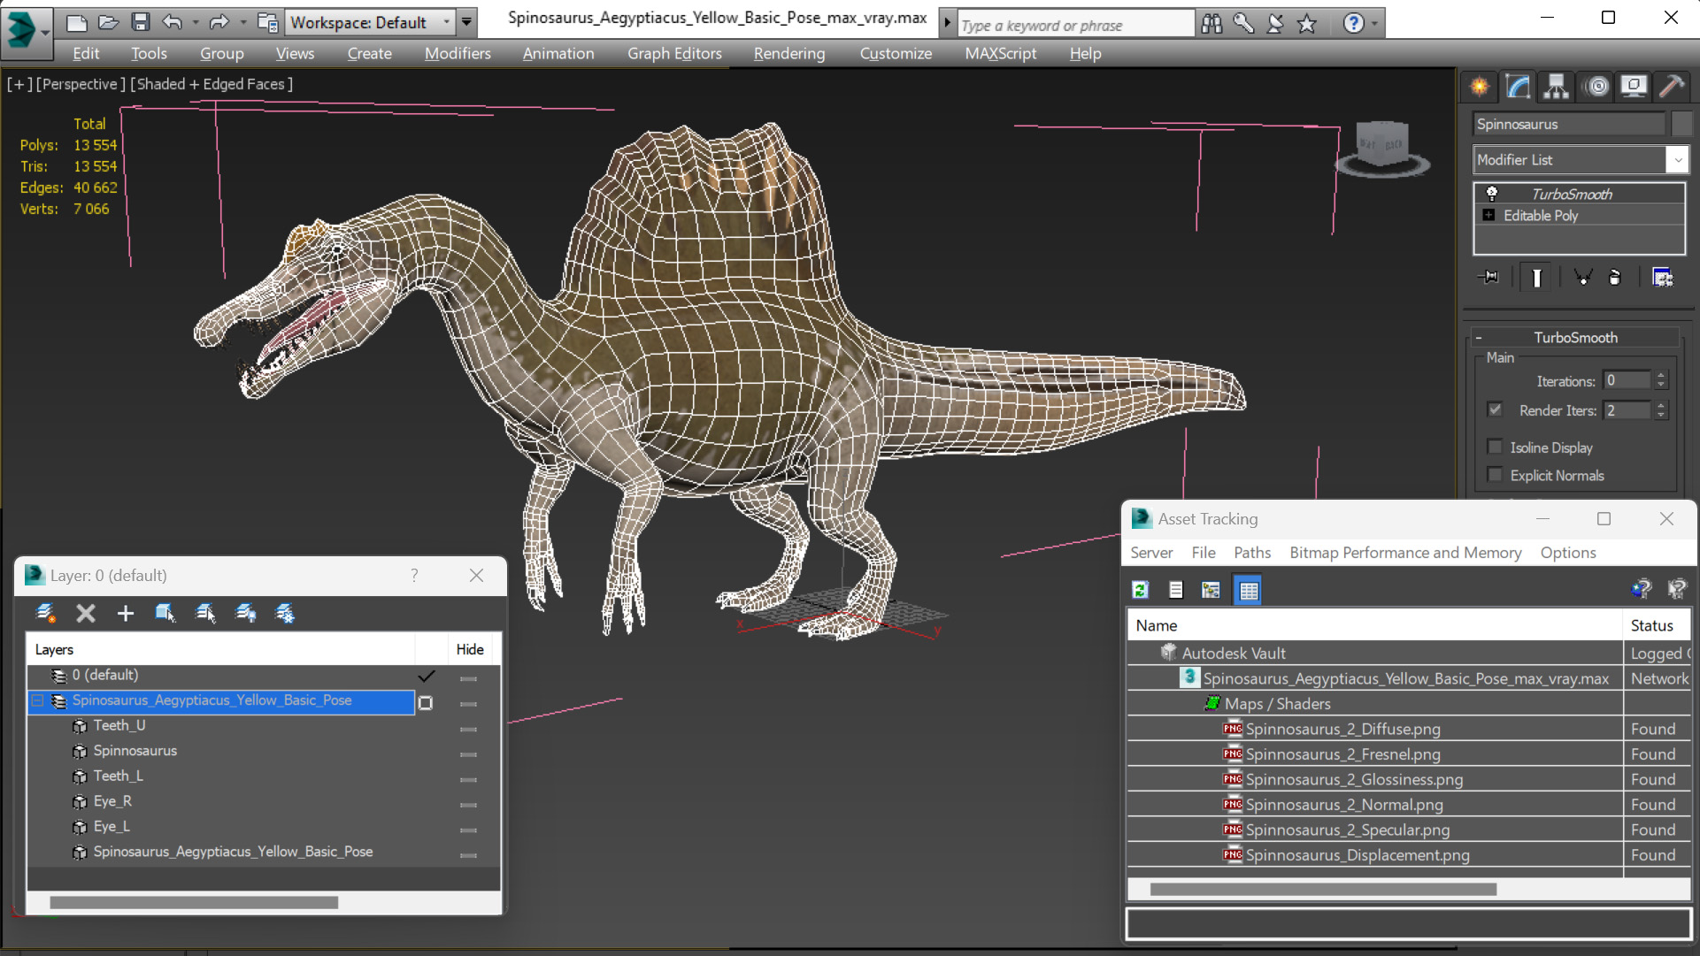Open the Utilities hammer panel tab
Image resolution: width=1700 pixels, height=956 pixels.
1672,86
